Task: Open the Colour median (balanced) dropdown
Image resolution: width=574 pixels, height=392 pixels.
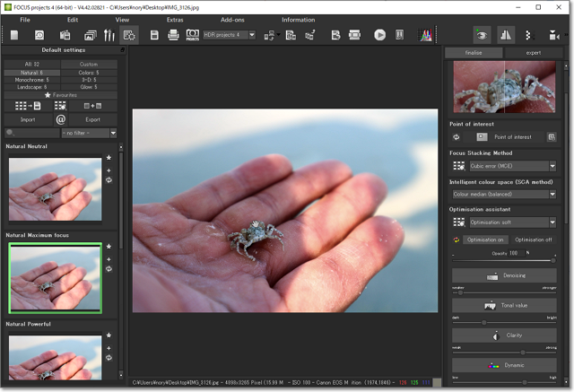Action: click(x=552, y=194)
